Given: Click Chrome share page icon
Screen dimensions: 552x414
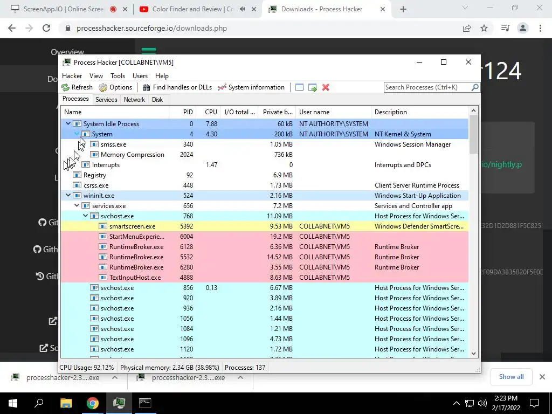Looking at the screenshot, I should (x=467, y=28).
